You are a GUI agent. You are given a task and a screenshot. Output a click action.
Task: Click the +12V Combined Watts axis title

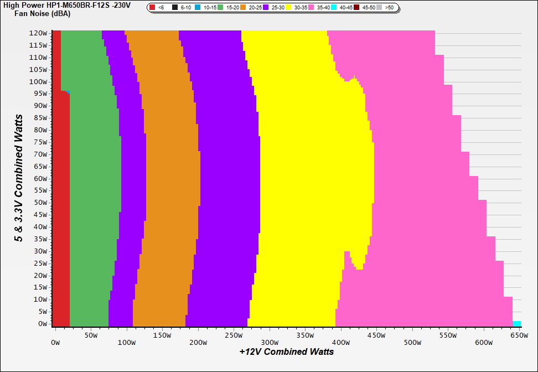(287, 352)
